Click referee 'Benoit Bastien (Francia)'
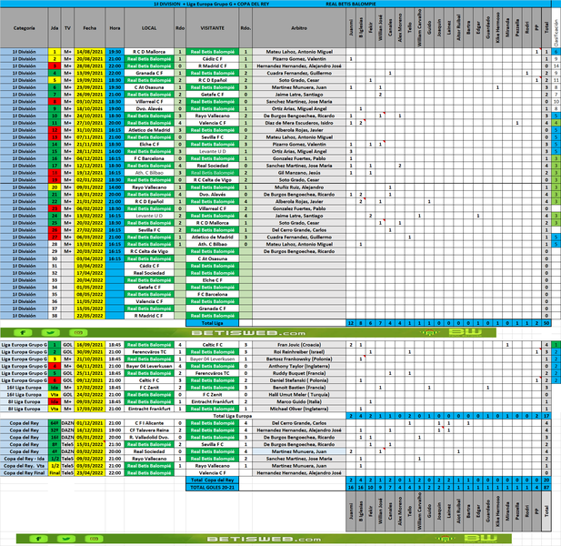The width and height of the screenshot is (561, 546). point(299,388)
